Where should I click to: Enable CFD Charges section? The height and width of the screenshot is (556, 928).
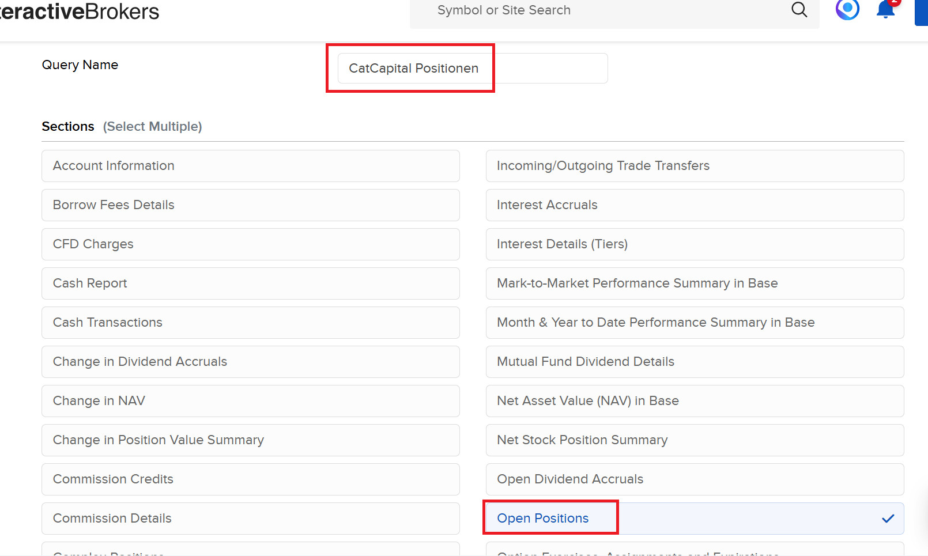250,244
